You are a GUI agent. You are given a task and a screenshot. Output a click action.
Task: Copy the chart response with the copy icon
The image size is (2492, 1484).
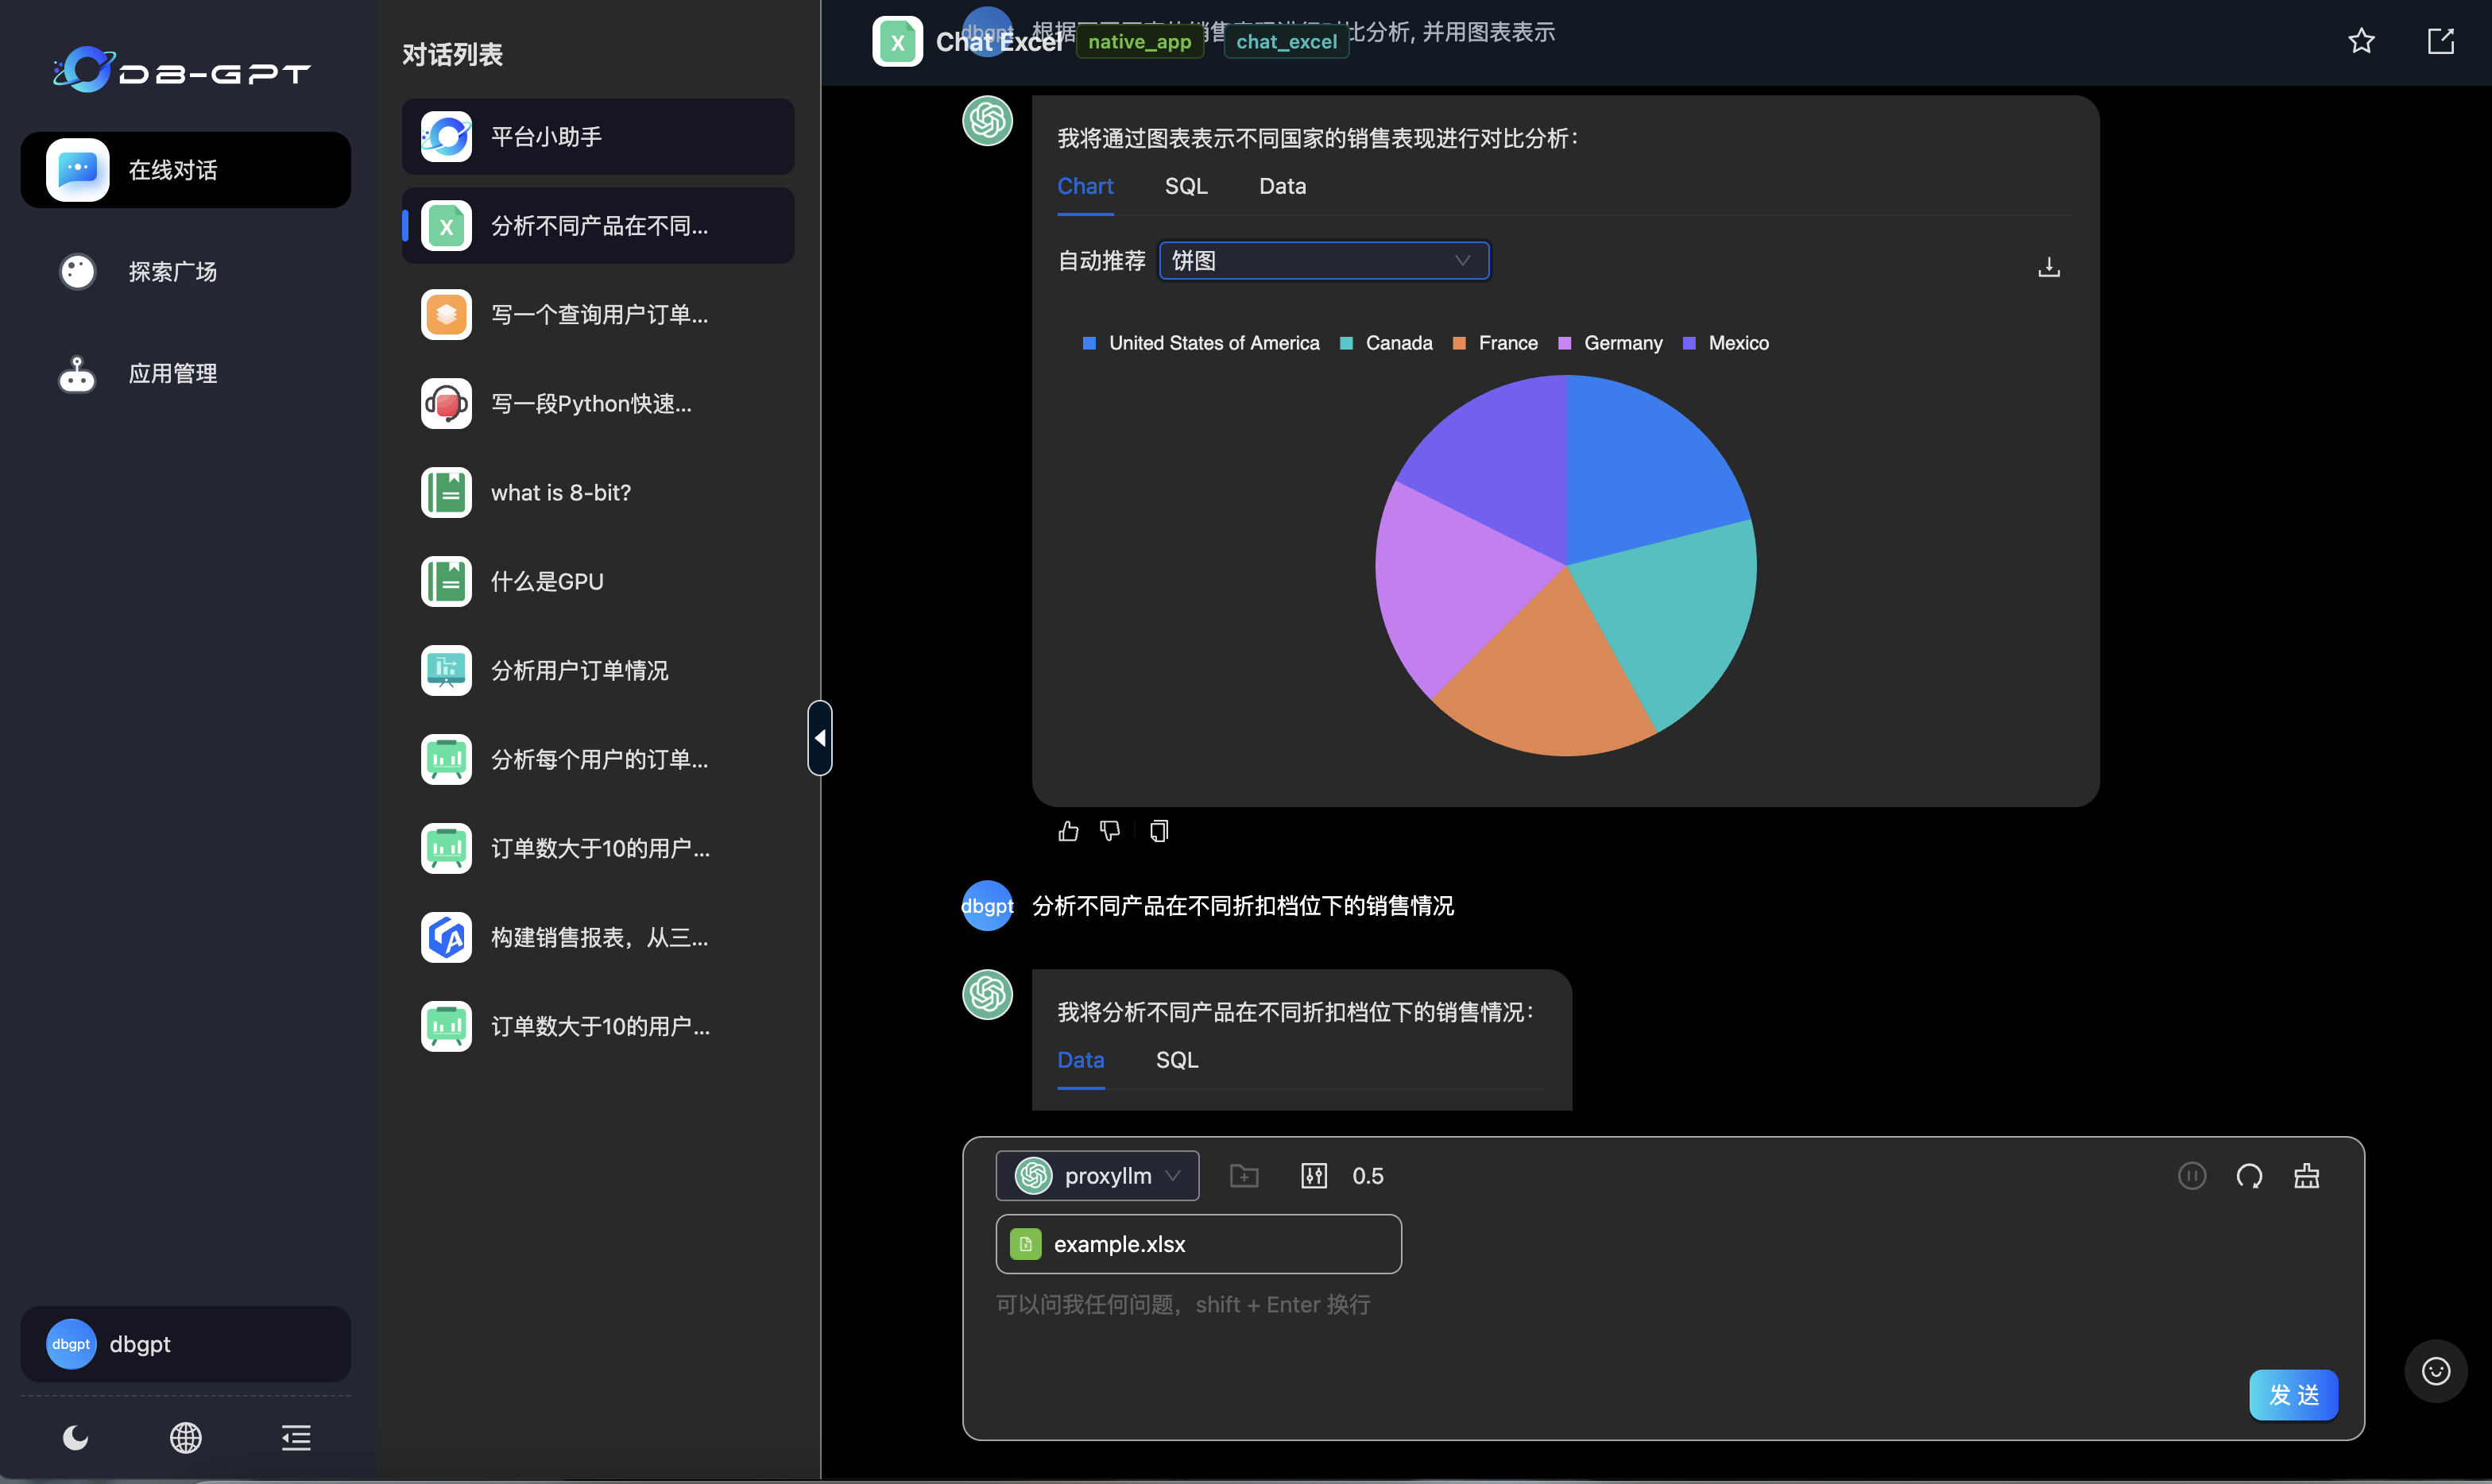[1159, 831]
